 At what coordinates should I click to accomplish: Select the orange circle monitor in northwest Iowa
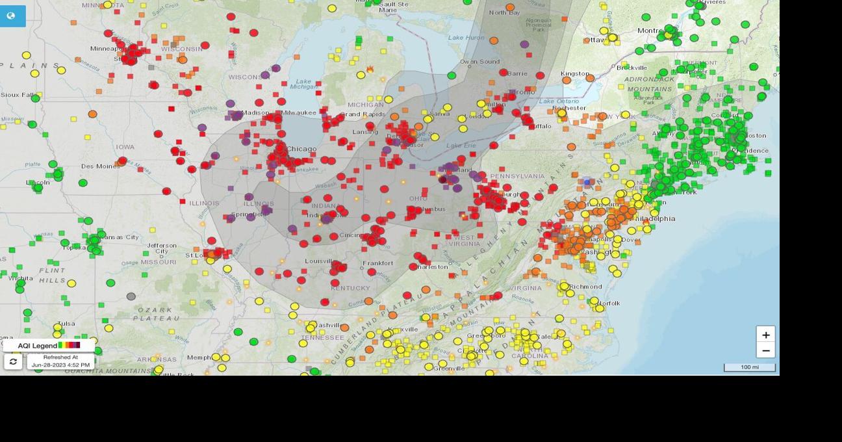pos(93,114)
